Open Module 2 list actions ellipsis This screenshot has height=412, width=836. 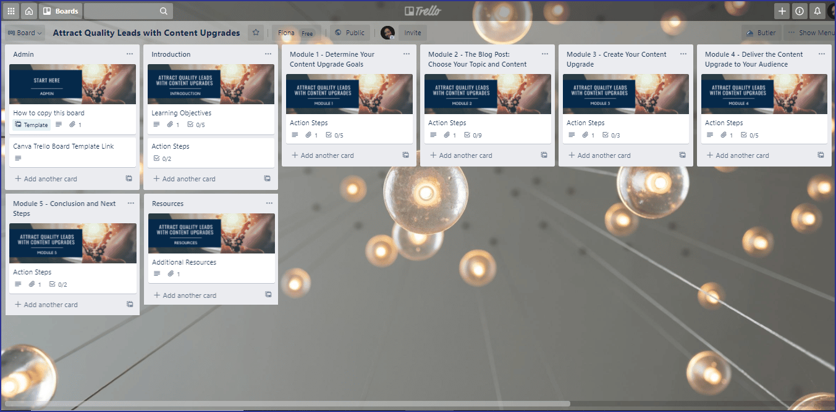coord(545,54)
